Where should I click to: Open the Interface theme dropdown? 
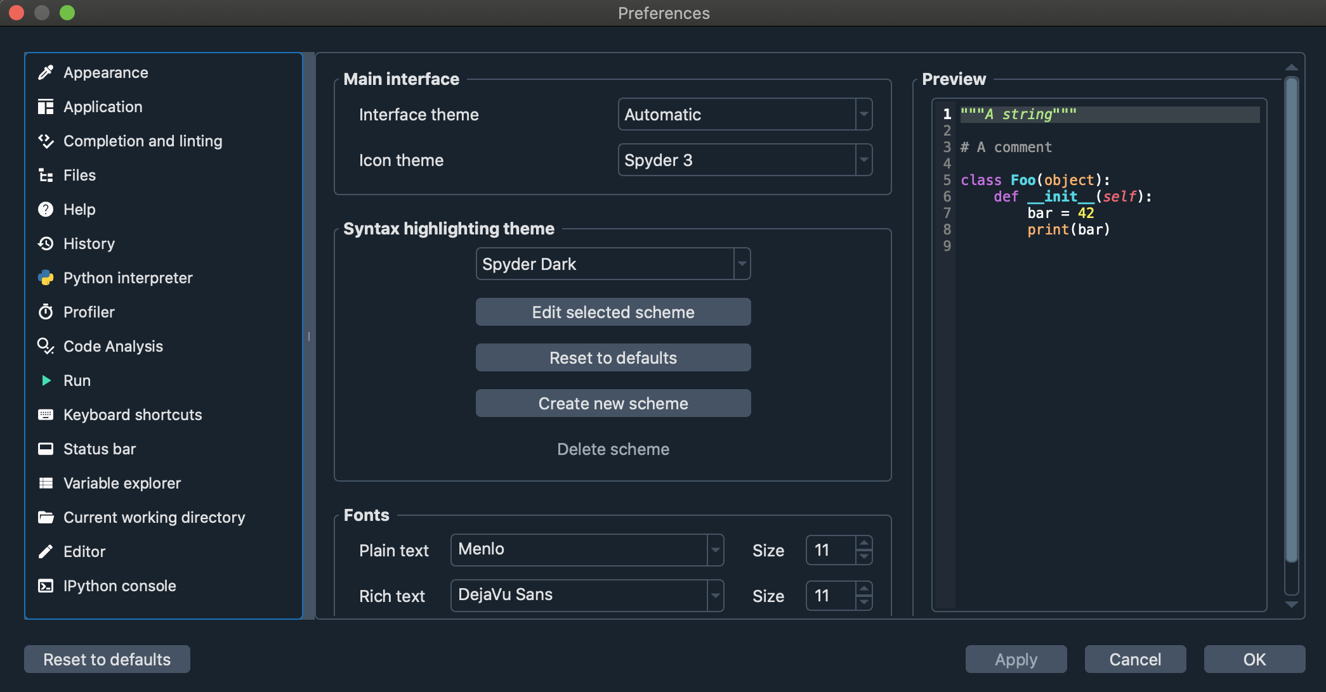tap(744, 115)
